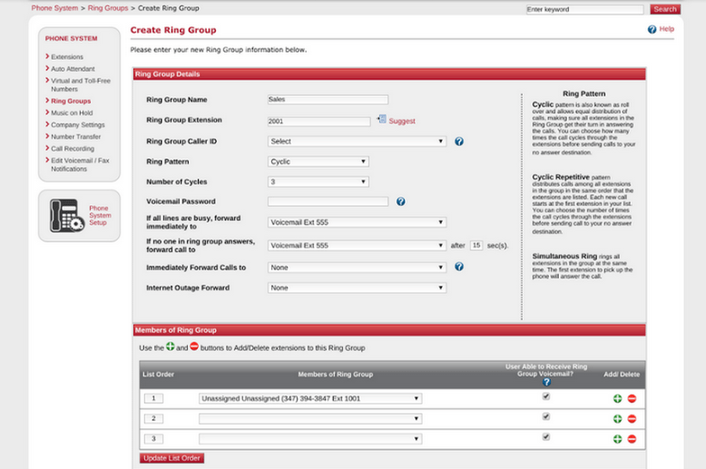Click list order number field 2
This screenshot has width=706, height=469.
click(x=153, y=418)
